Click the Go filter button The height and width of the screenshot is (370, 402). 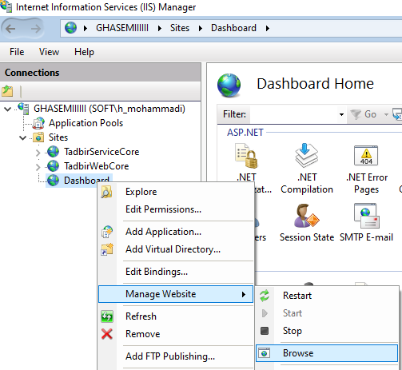coord(364,114)
